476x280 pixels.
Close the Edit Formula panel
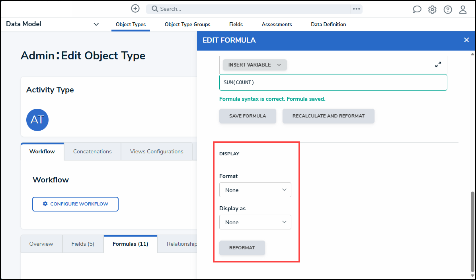pos(466,40)
